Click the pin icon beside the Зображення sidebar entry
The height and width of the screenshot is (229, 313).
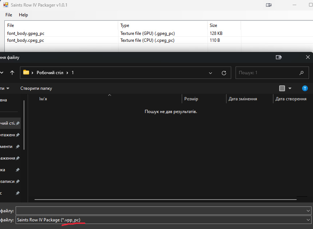[17, 158]
